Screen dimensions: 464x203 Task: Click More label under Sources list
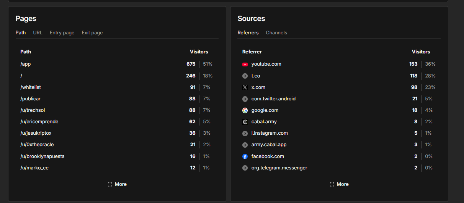[x=343, y=184]
